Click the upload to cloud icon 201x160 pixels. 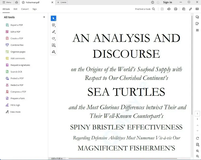(x=169, y=9)
